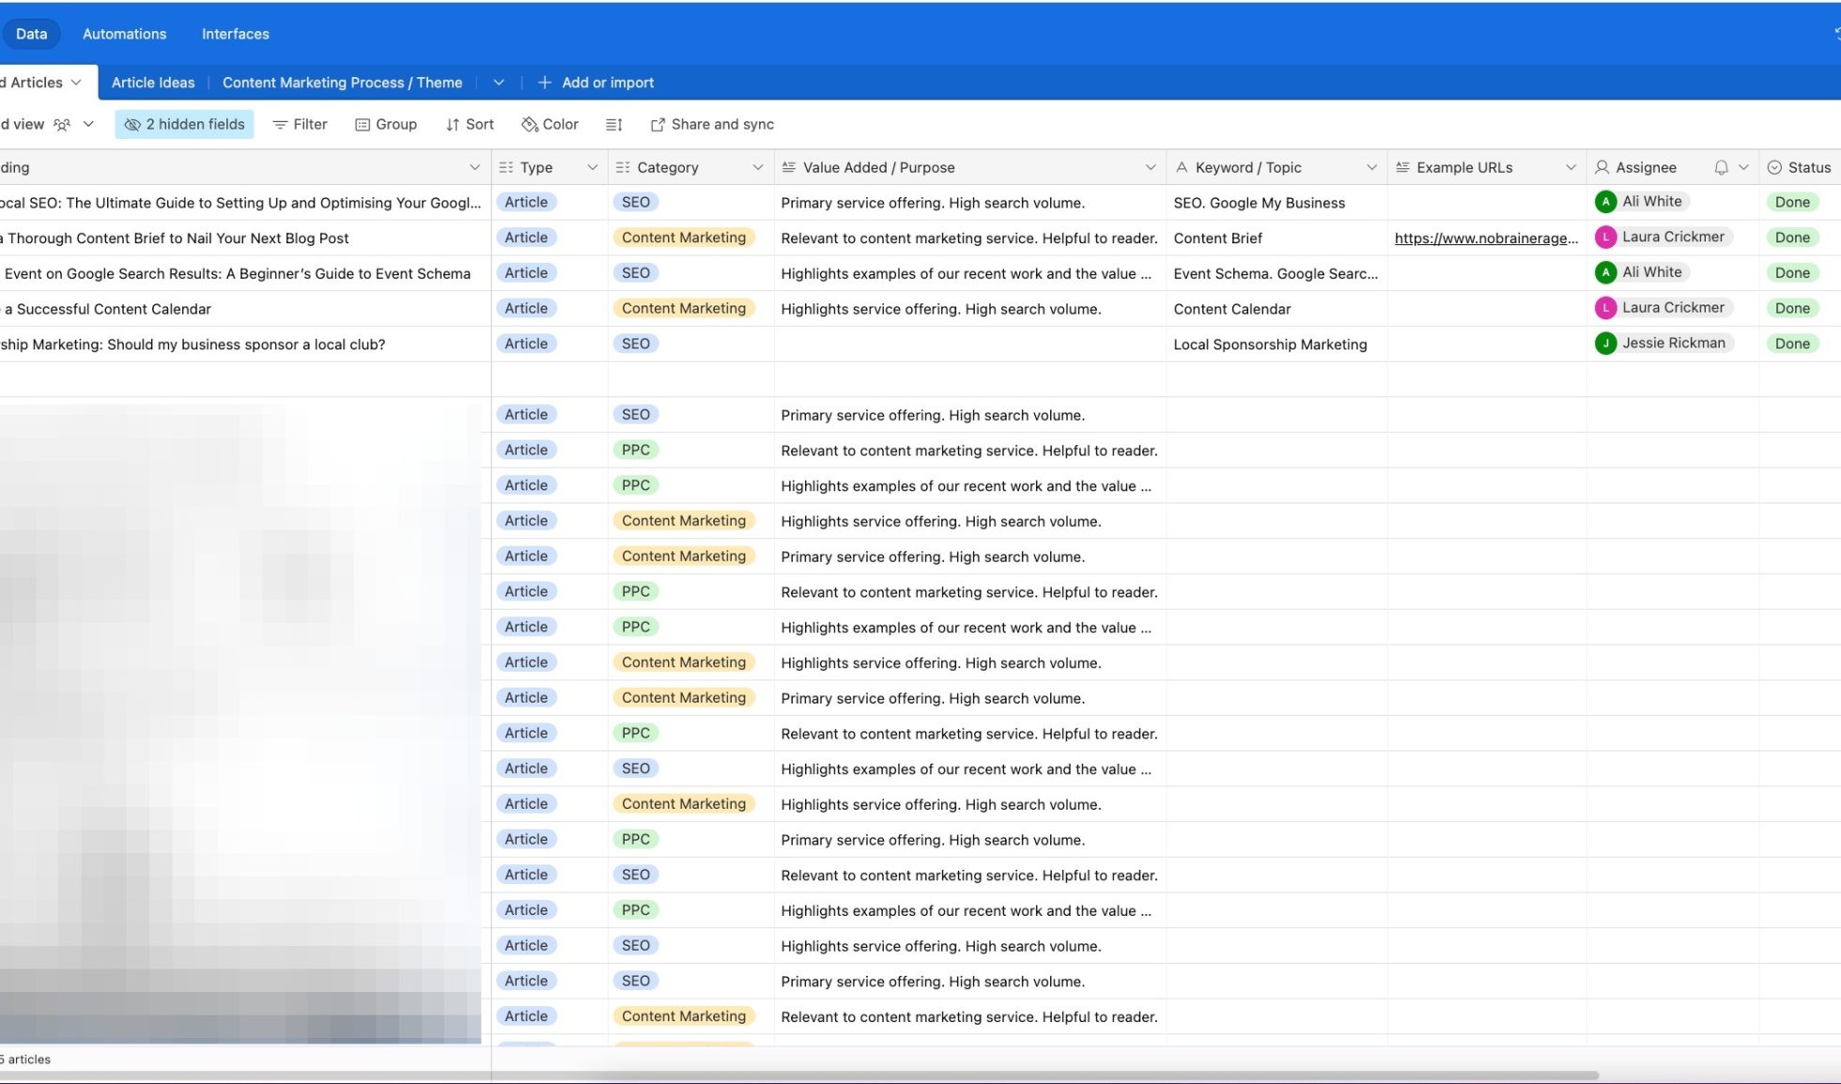Click the Add or import icon

[543, 82]
